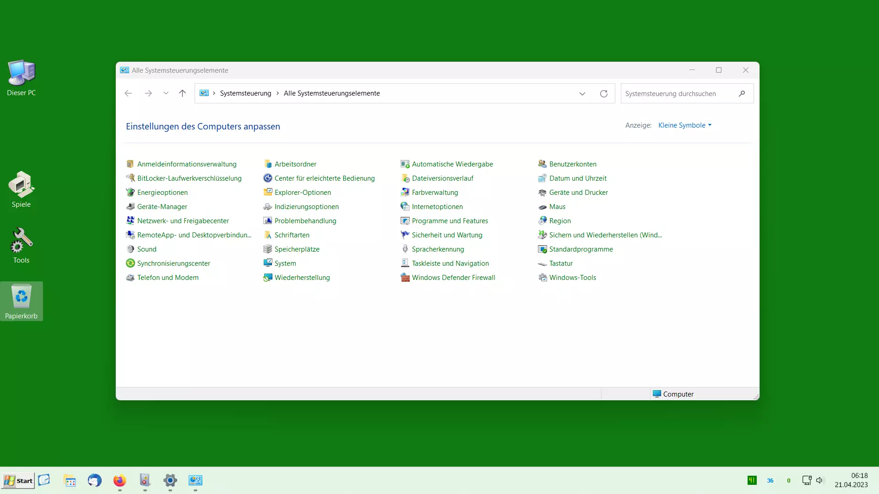
Task: Open the Explorer-Optionen icon
Action: pyautogui.click(x=267, y=192)
